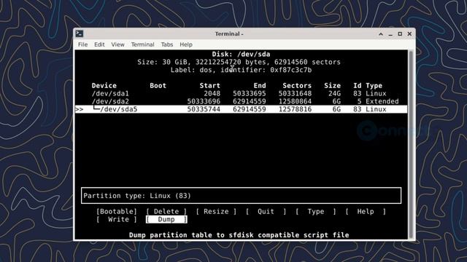The height and width of the screenshot is (262, 467).
Task: Select the cfdisk Help option
Action: tap(366, 212)
